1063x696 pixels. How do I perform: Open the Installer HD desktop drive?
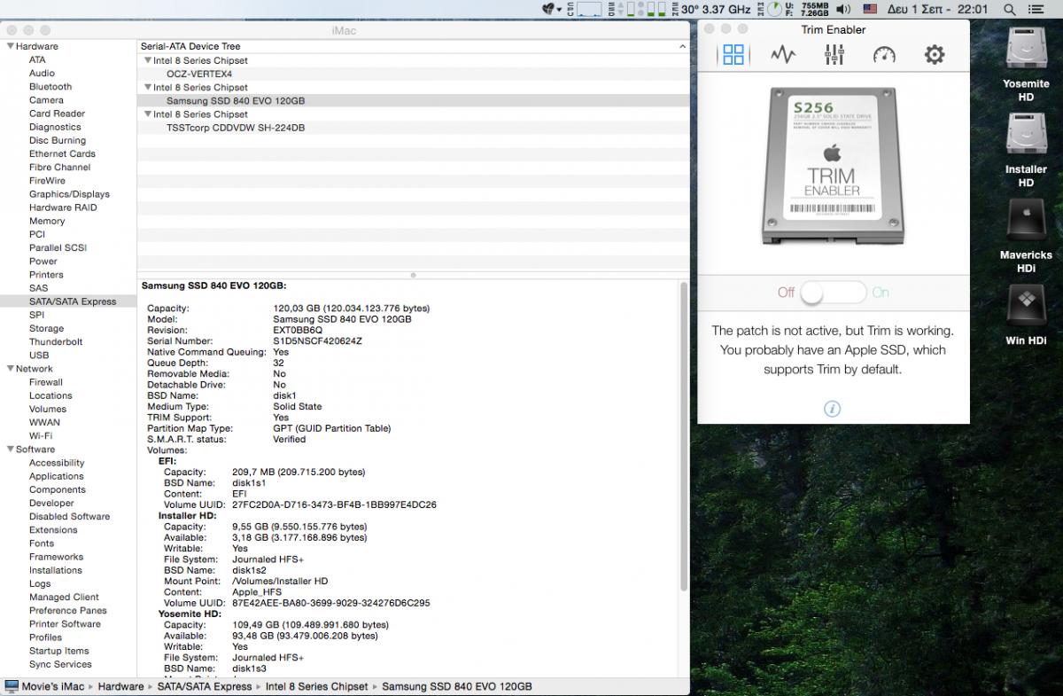click(1027, 151)
